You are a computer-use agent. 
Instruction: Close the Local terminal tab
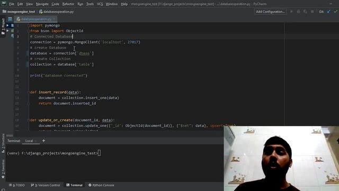pos(37,141)
